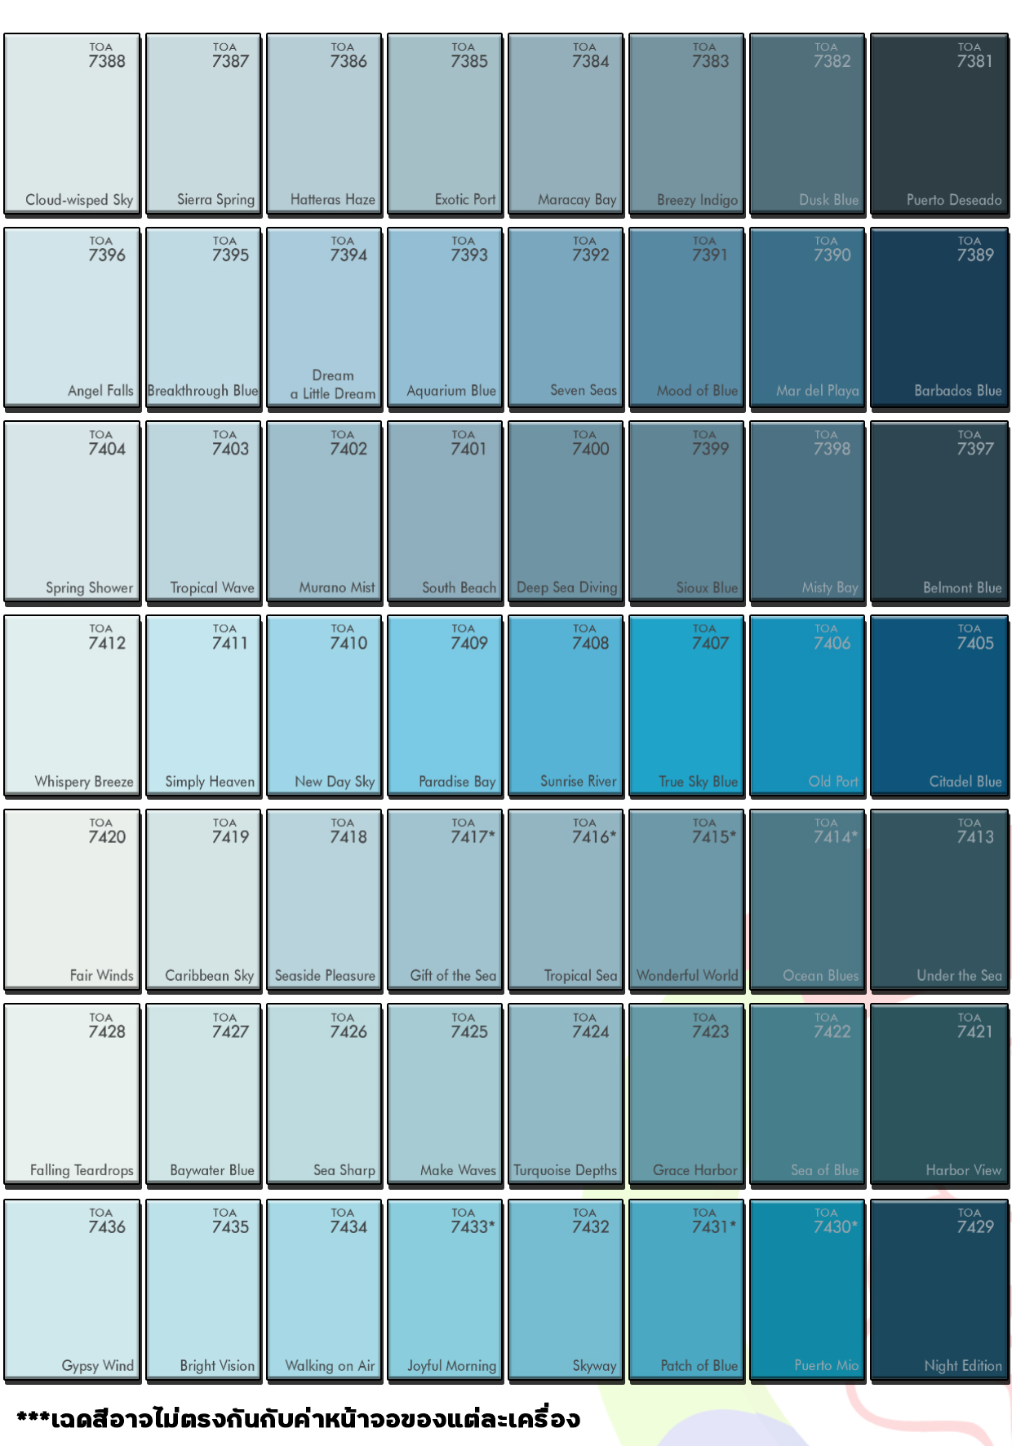Click the Thai disclaimer text at bottom

click(299, 1418)
